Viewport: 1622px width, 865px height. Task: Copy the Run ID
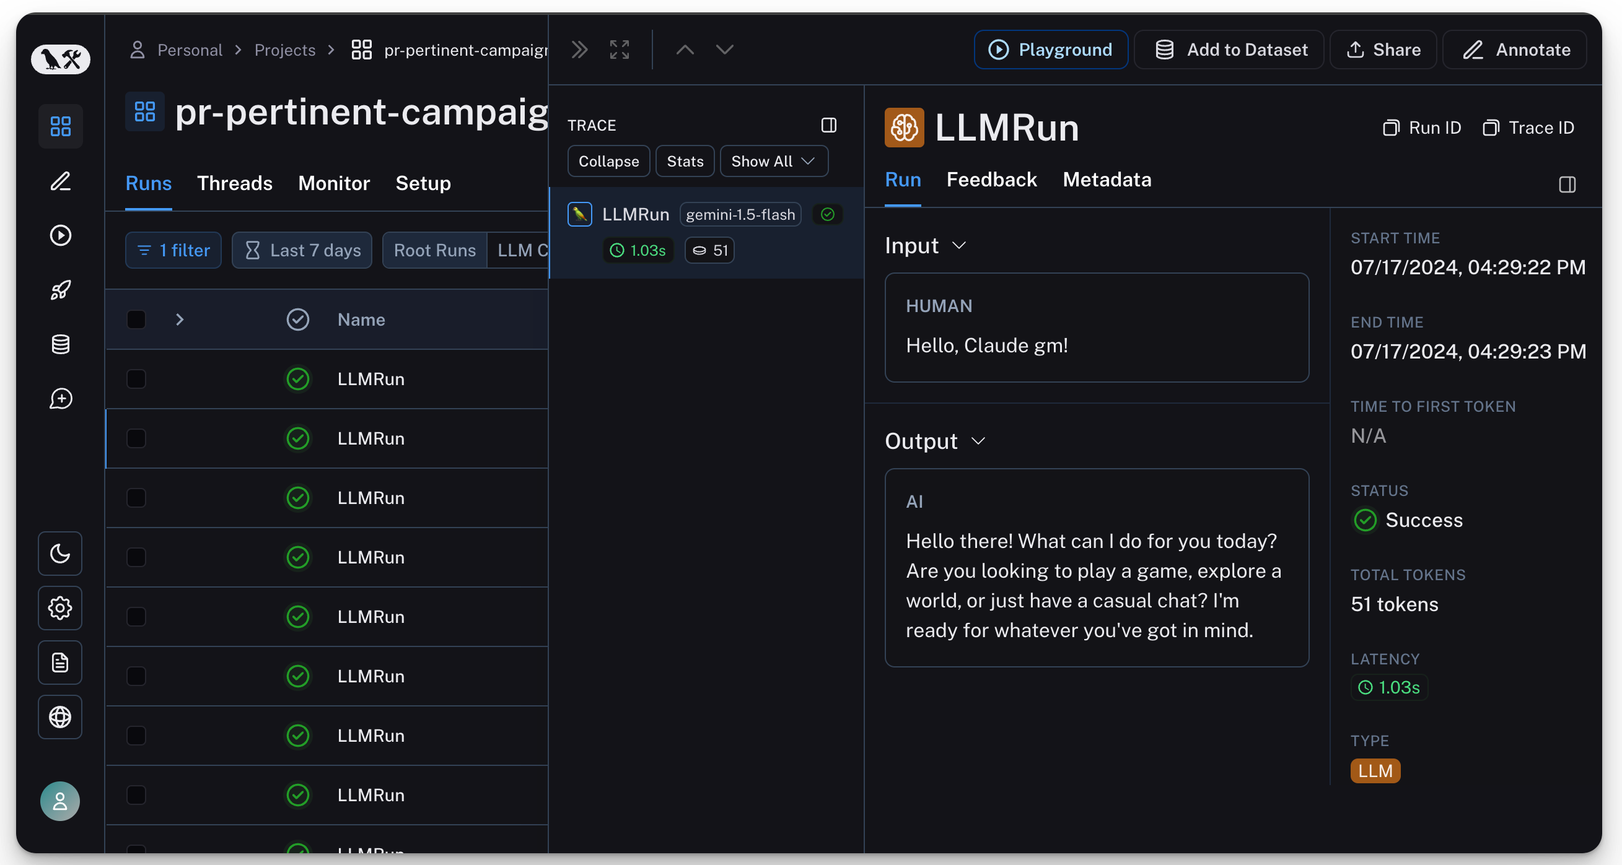click(x=1421, y=128)
